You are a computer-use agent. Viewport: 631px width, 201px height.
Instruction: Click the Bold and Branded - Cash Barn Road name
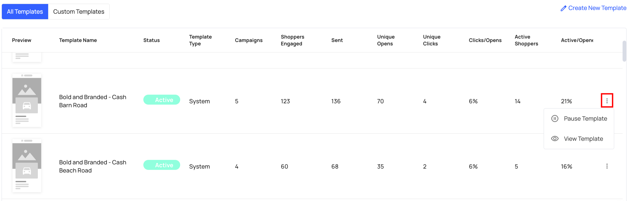[x=93, y=101]
